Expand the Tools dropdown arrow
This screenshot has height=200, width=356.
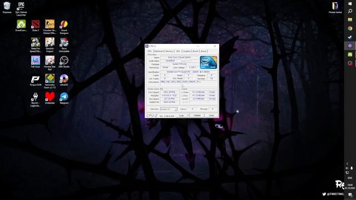tap(188, 116)
